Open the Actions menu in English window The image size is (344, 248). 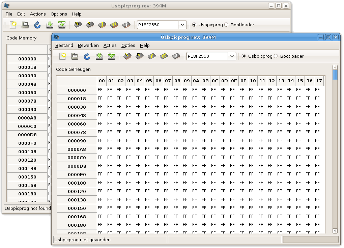point(38,14)
